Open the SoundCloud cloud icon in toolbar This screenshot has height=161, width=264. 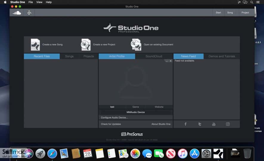(x=17, y=13)
